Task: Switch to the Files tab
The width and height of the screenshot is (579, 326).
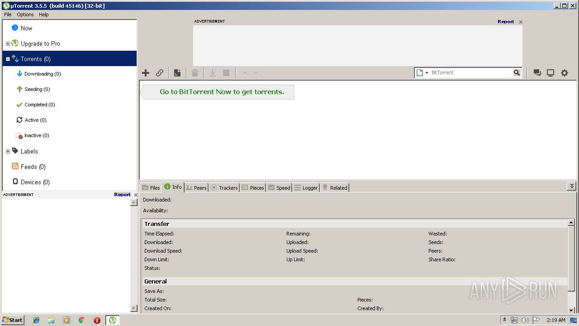Action: click(x=151, y=187)
